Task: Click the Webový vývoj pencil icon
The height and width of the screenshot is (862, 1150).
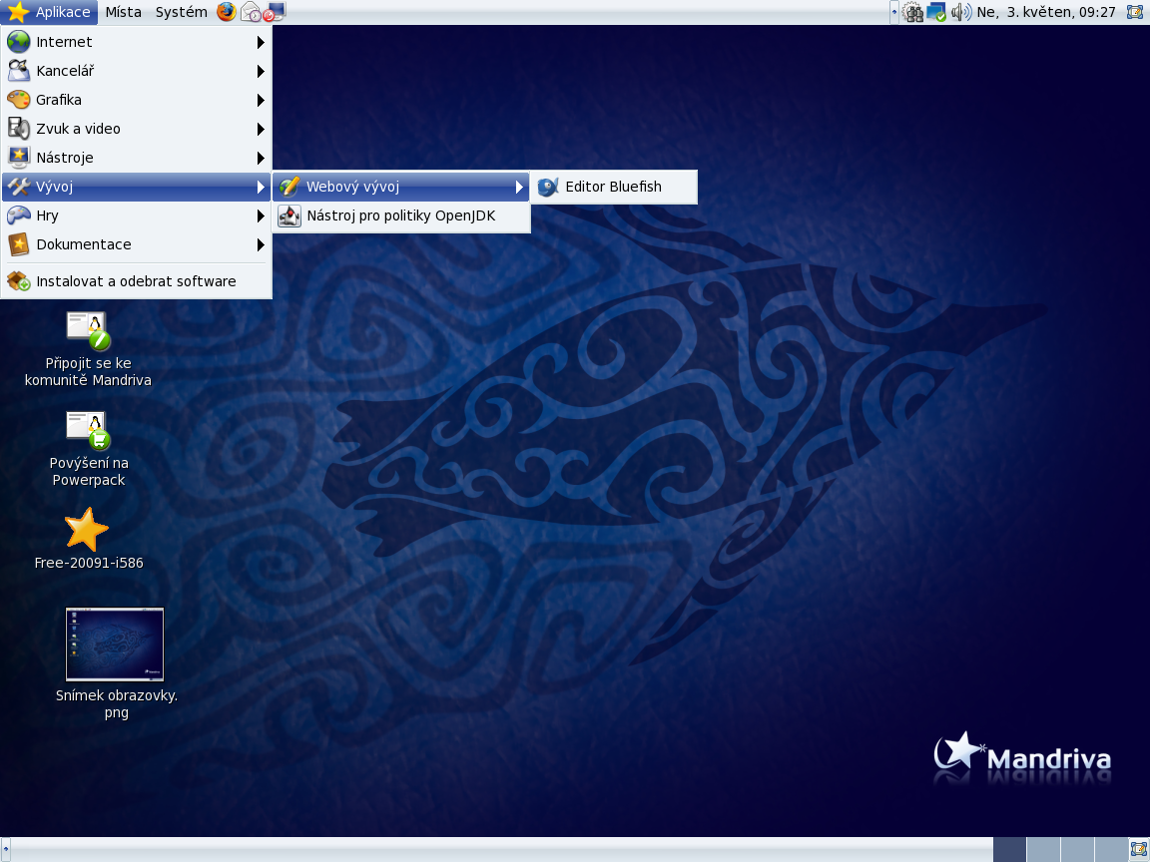Action: [x=289, y=187]
